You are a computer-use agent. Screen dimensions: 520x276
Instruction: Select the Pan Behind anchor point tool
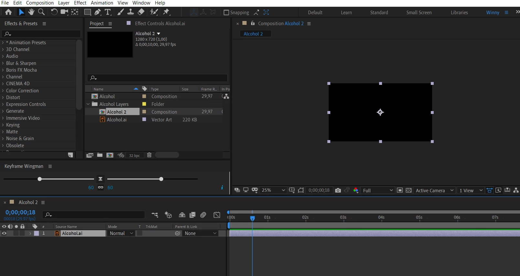(75, 12)
